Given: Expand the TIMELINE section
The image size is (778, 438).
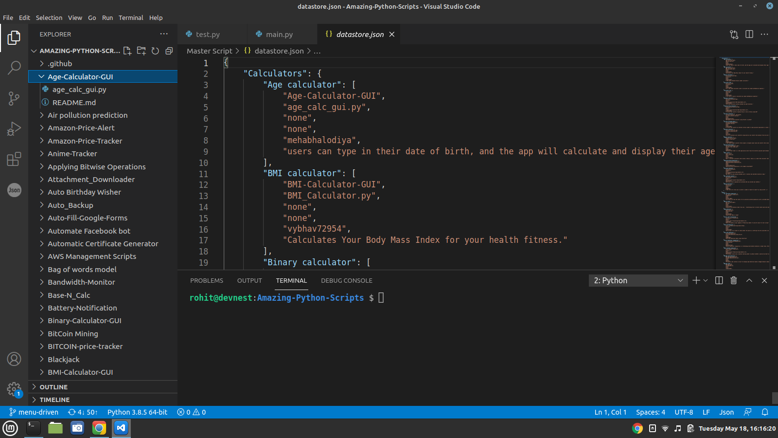Looking at the screenshot, I should coord(103,400).
